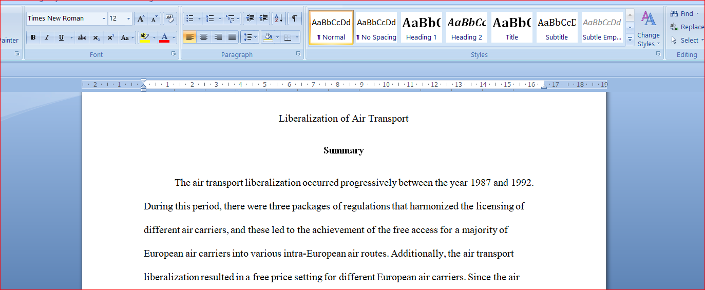Apply yellow text highlight color
Screen dimensions: 705x290
[143, 37]
